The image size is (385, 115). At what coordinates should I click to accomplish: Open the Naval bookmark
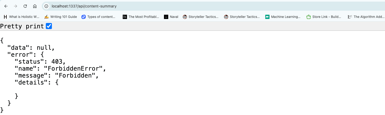[x=171, y=17]
